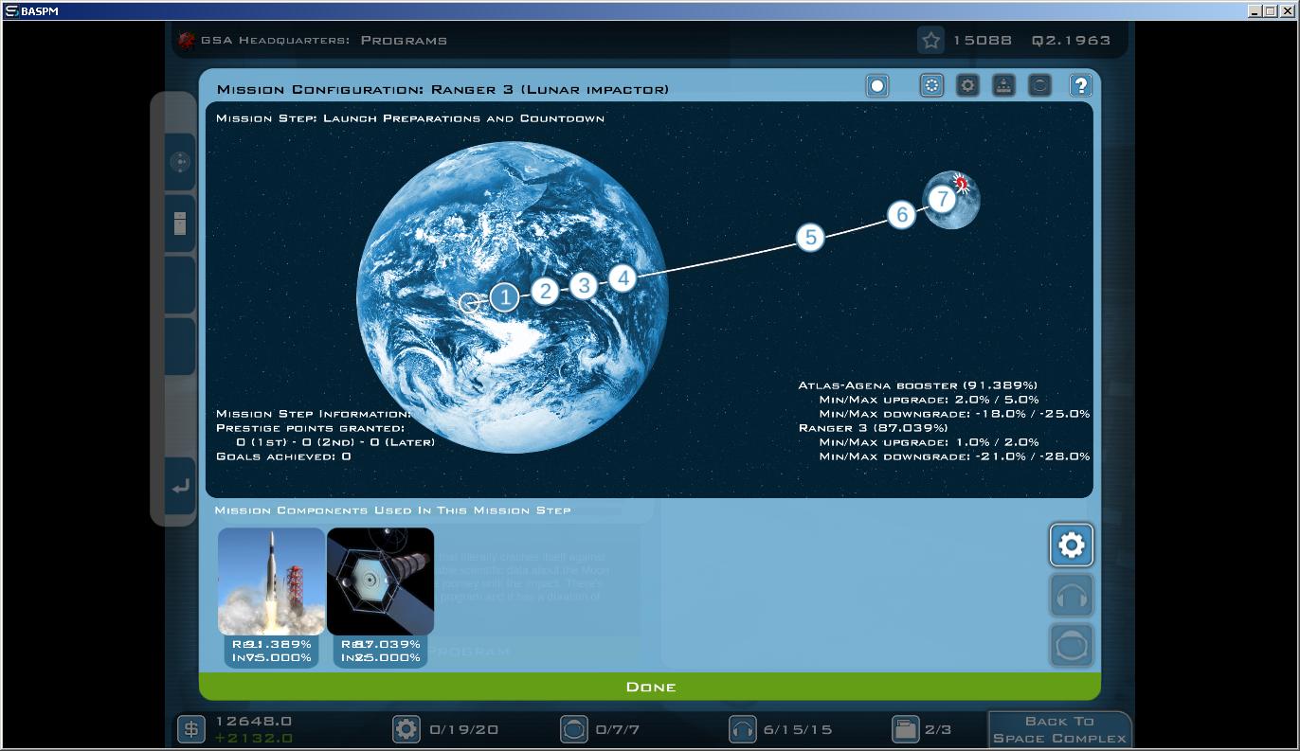Click the 6/15/15 controller count
Screen dimensions: 1300x751
(x=798, y=730)
